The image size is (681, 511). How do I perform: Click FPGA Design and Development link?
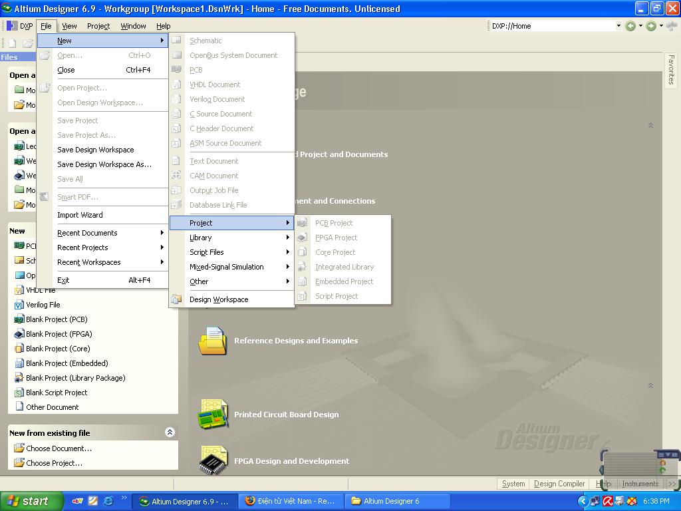click(x=292, y=461)
